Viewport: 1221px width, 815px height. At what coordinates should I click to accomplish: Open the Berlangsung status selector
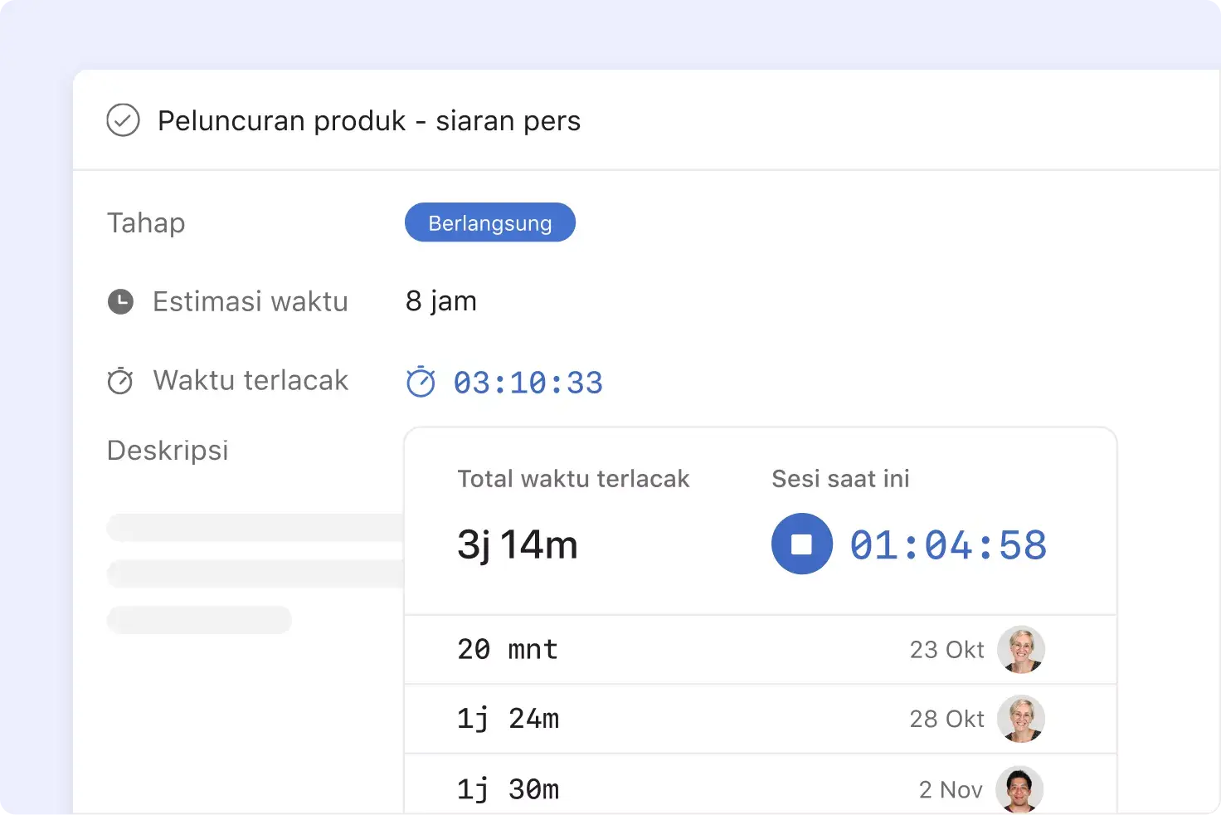489,222
